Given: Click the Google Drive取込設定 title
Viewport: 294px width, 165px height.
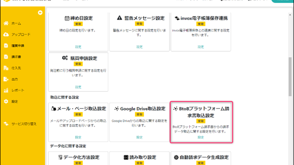Looking at the screenshot, I should [143, 109].
